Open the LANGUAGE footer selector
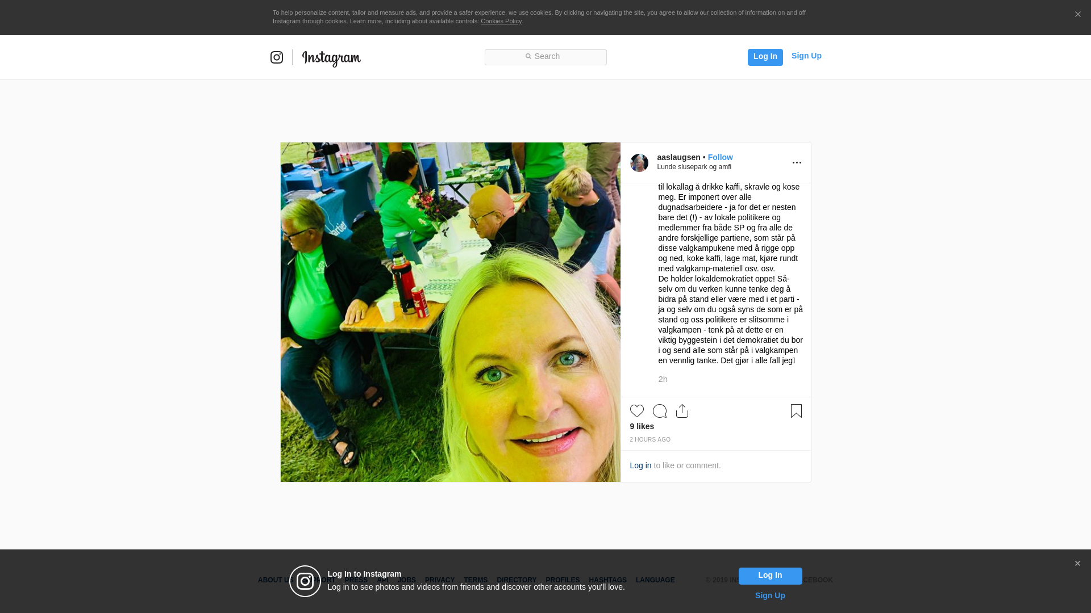The height and width of the screenshot is (613, 1091). (655, 580)
